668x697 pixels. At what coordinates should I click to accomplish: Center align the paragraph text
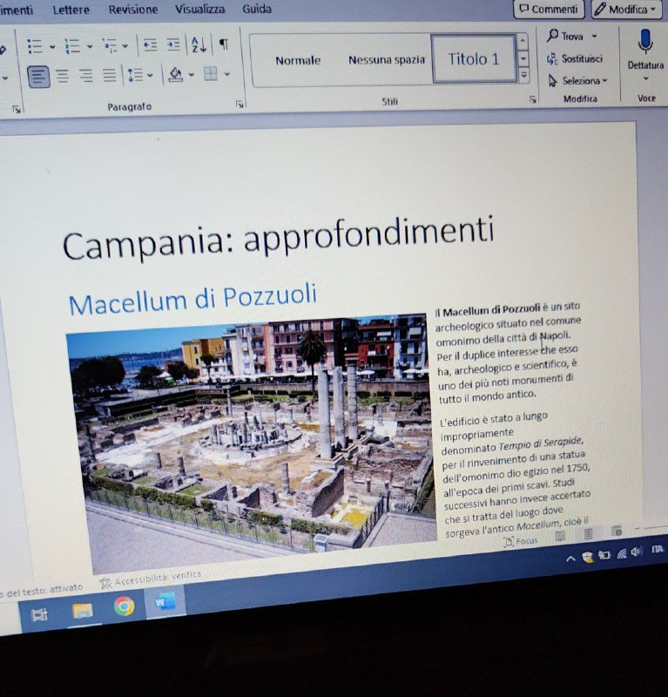63,76
